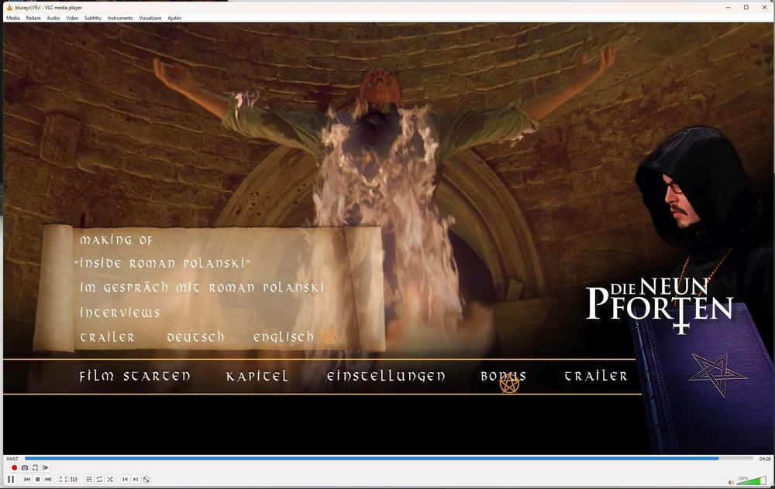Select Trailer in bottom menu bar
Screen dimensions: 775x489
tap(596, 376)
